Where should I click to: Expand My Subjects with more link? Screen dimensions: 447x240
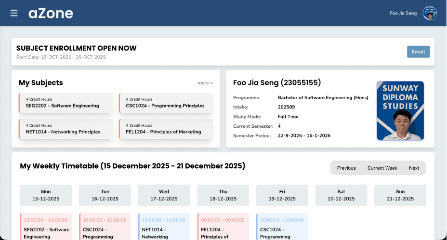click(x=205, y=83)
